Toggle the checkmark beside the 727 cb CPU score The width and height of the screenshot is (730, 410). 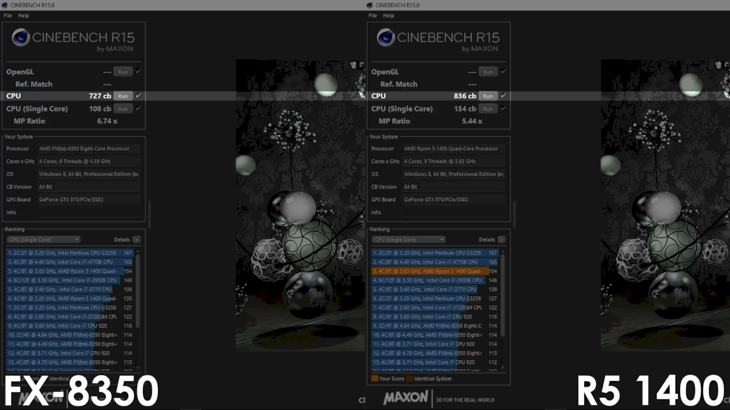(x=139, y=95)
